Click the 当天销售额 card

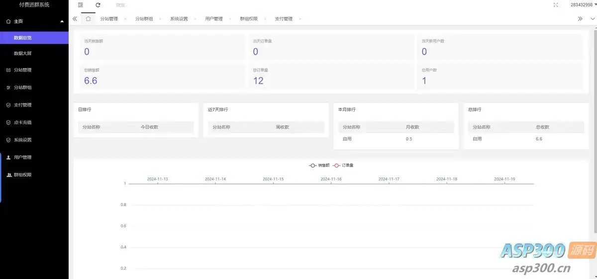(x=162, y=47)
